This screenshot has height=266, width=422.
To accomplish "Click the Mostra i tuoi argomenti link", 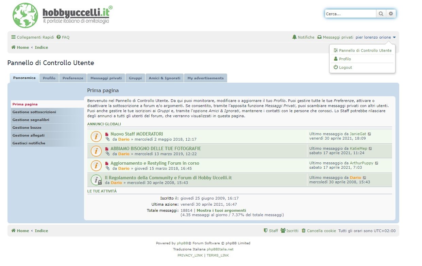I will pyautogui.click(x=221, y=210).
